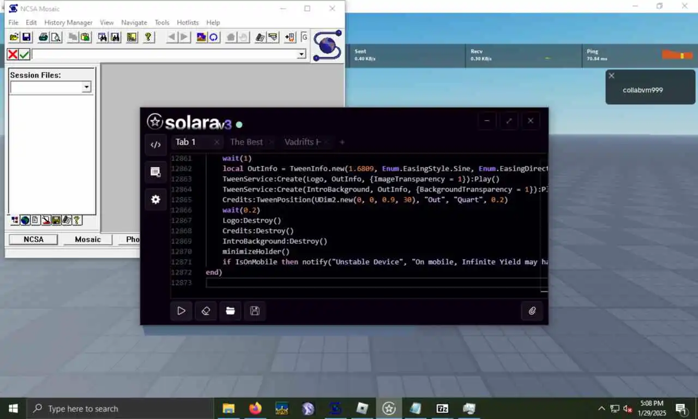Close Solara Tab 1 with its X
Image resolution: width=698 pixels, height=419 pixels.
tap(216, 142)
